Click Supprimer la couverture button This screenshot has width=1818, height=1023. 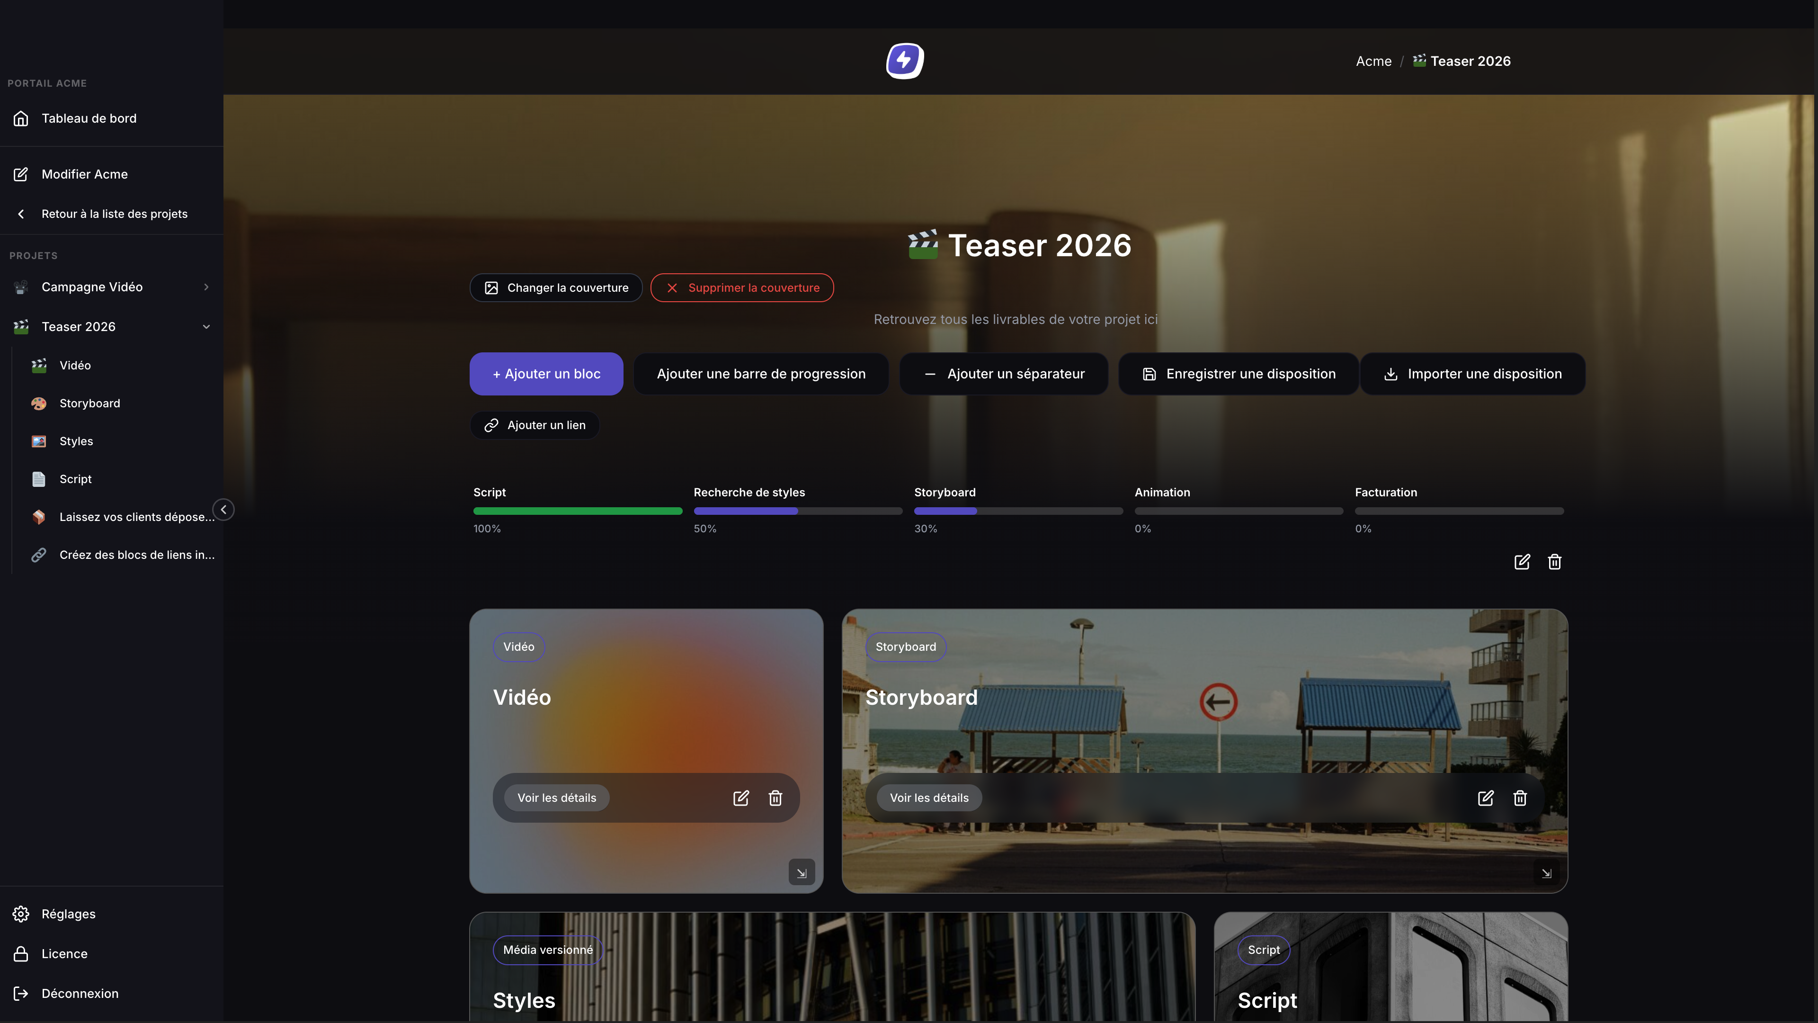(x=742, y=288)
